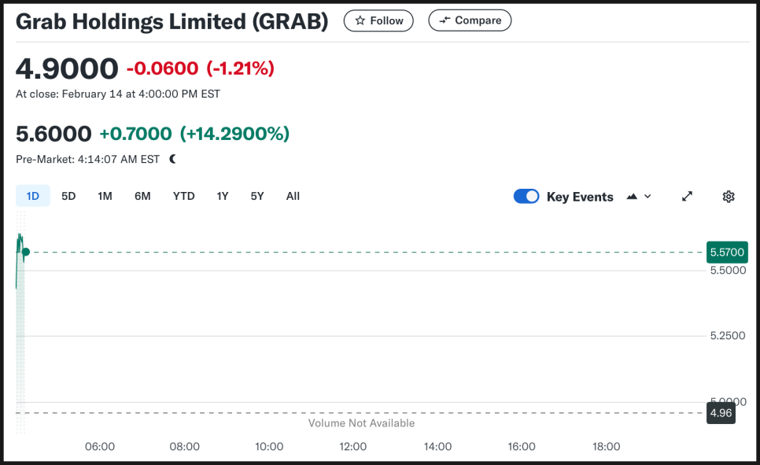Select the 1D time range
The height and width of the screenshot is (465, 760).
click(x=32, y=196)
